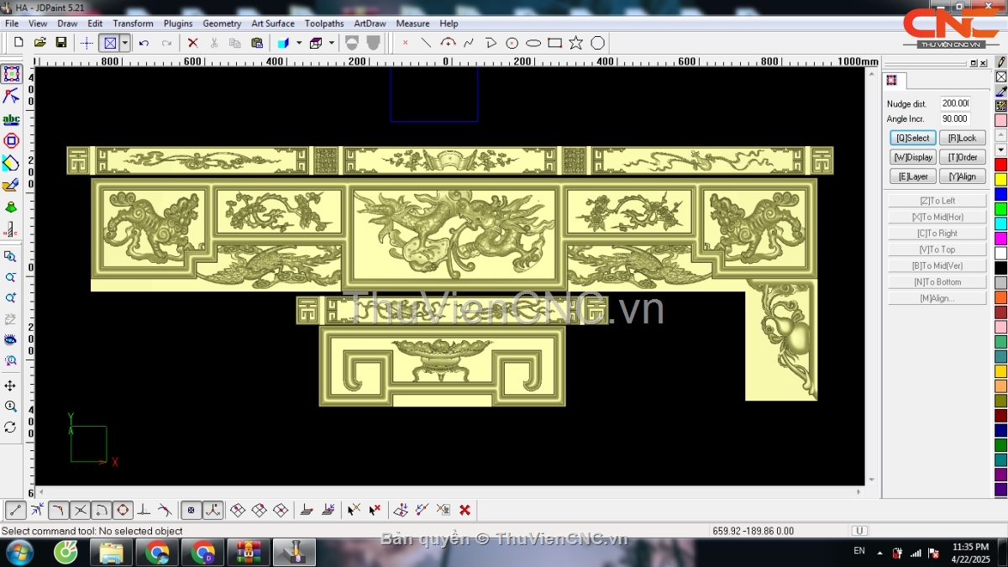Click the Pan move arrows icon in left sidebar
Screen dimensions: 1008x567
point(11,386)
